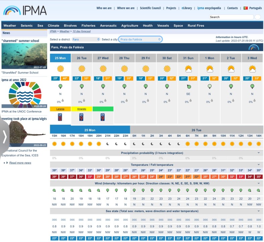264x242 pixels.
Task: Open the sharemed summer school thumbnail
Action: point(24,56)
